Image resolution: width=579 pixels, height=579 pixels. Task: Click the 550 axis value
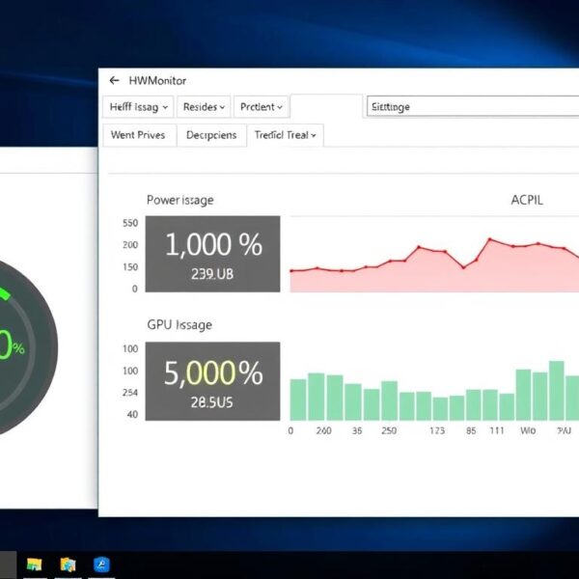coord(130,223)
